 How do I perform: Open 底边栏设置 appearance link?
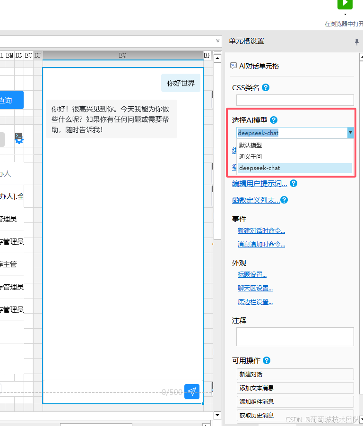pos(255,302)
